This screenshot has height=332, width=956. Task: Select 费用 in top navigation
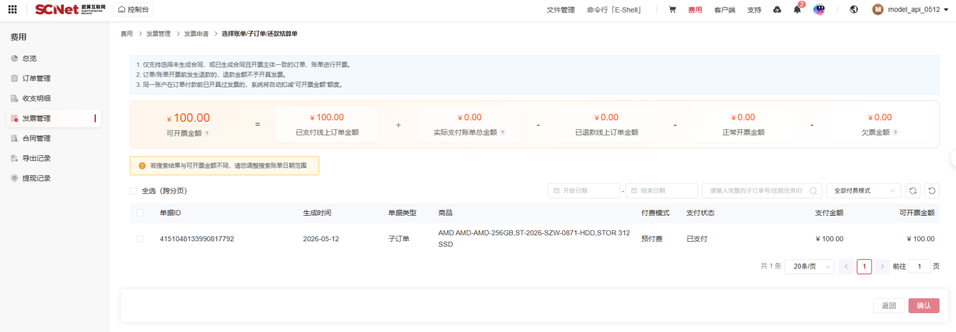coord(695,10)
